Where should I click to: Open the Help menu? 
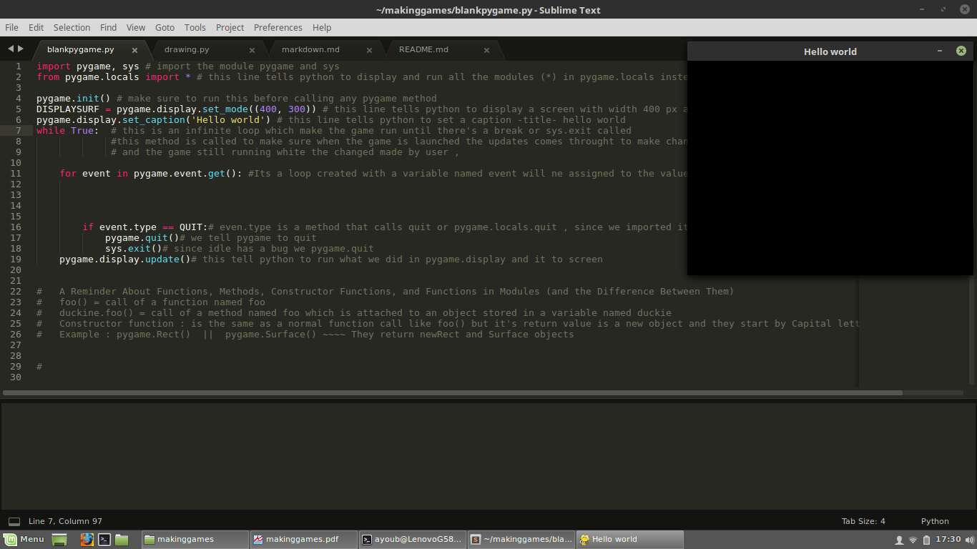(322, 27)
